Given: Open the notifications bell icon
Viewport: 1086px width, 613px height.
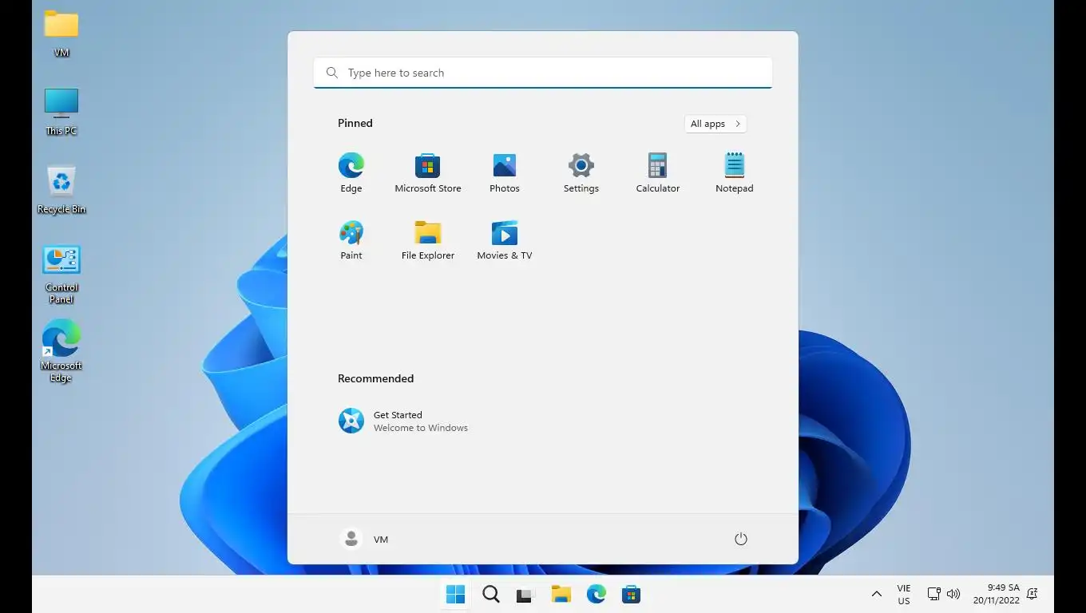Looking at the screenshot, I should pos(1032,594).
